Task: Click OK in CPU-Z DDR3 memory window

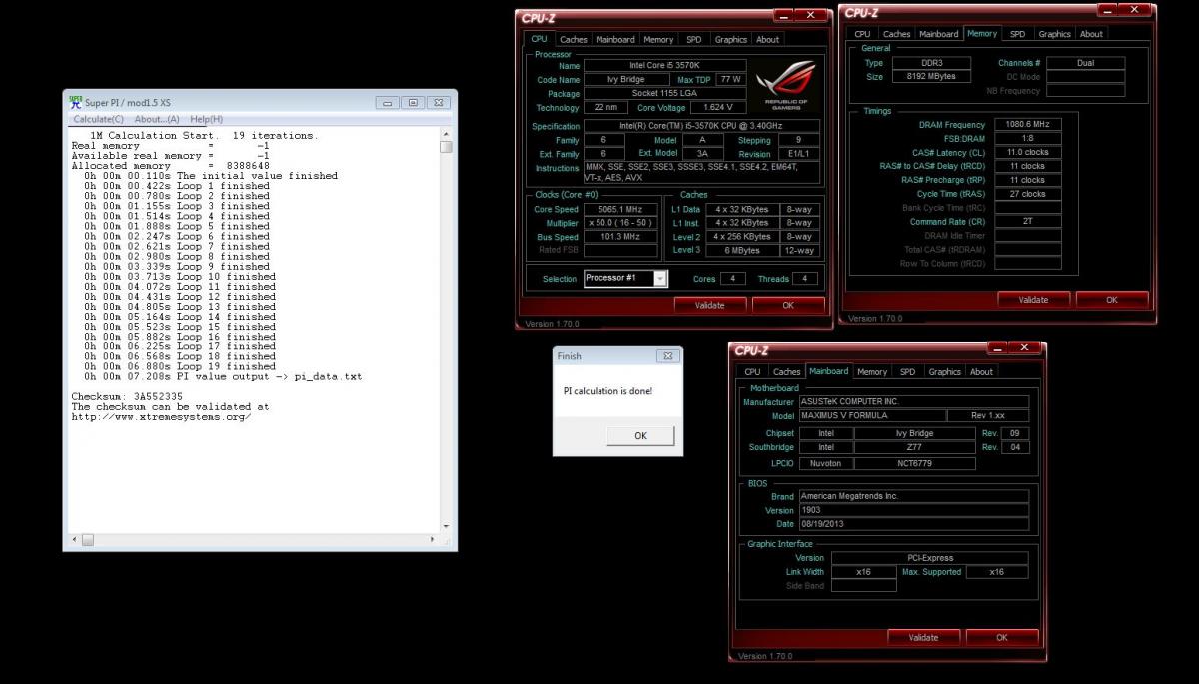Action: [x=1112, y=300]
